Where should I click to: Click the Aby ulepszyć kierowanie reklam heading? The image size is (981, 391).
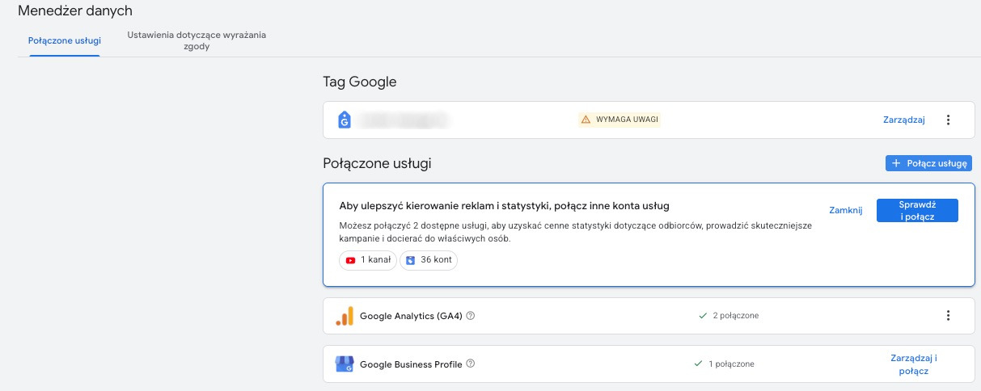click(505, 206)
